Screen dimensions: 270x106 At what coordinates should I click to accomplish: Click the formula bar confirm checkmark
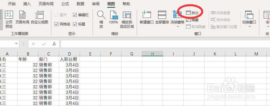(44, 44)
